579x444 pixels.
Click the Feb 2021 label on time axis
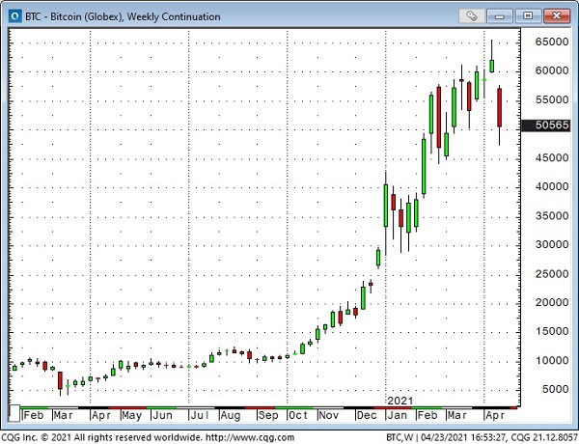(427, 416)
